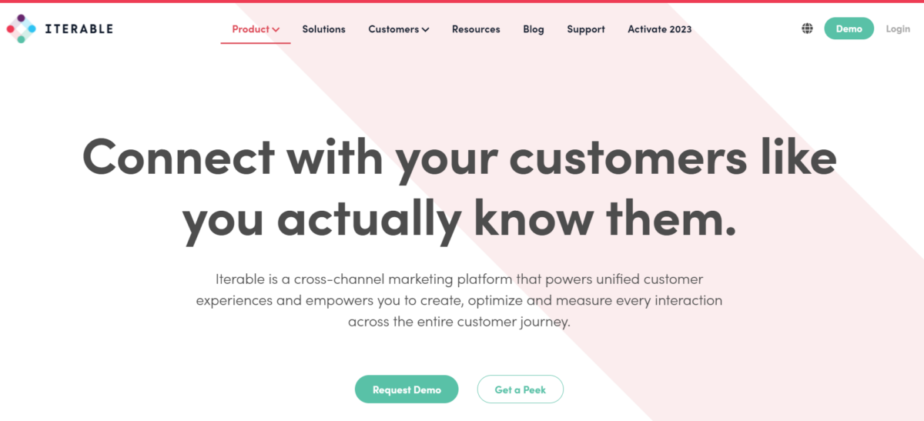Click the Iterable platform description paragraph
Viewport: 924px width, 421px height.
(460, 300)
